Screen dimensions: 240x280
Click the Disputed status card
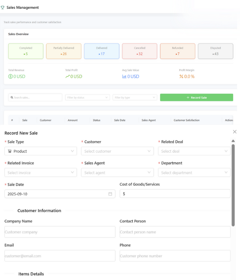(216, 51)
